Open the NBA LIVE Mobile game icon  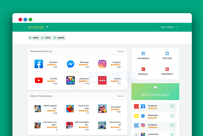coord(70,125)
